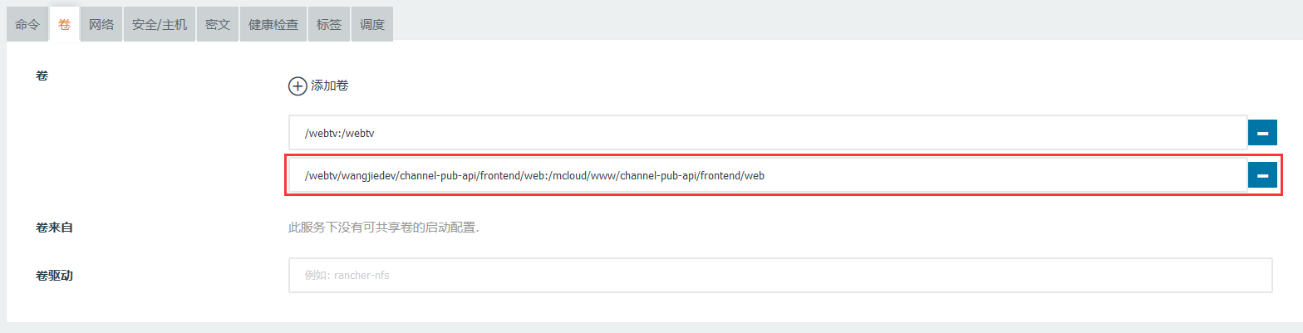Screen dimensions: 1303x333
Task: Click the 卷来自 label
Action: tap(54, 227)
